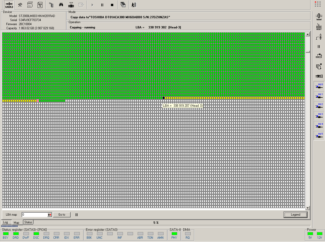Click the map scrollbar down arrow

click(x=308, y=208)
